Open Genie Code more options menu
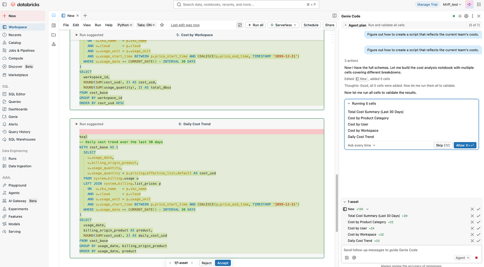This screenshot has width=484, height=267. coord(472,16)
